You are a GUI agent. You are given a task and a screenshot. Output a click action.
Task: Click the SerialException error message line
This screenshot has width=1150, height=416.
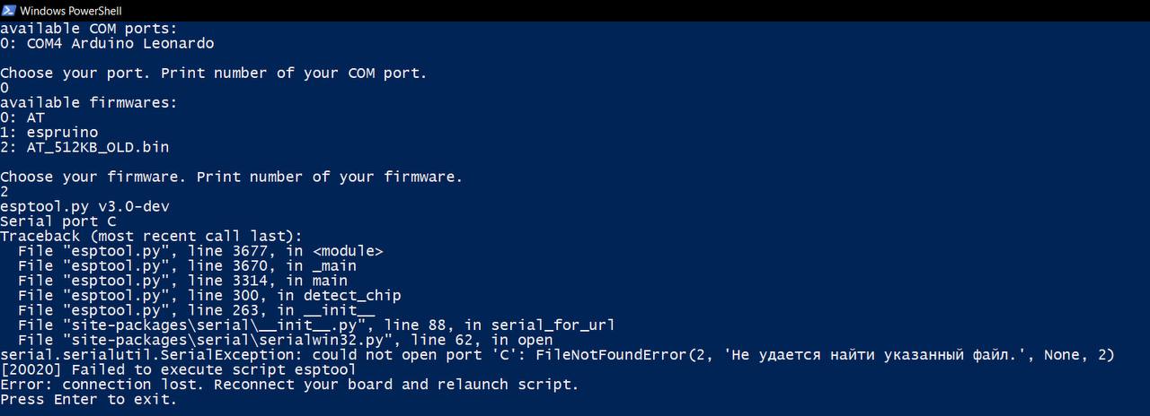click(x=557, y=355)
